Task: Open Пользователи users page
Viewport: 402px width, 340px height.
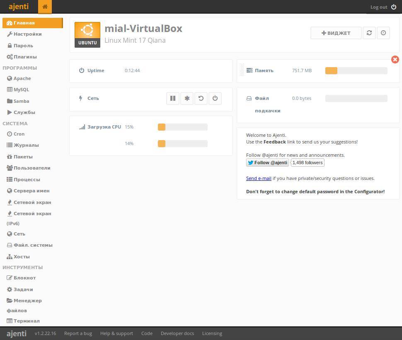Action: coord(29,168)
